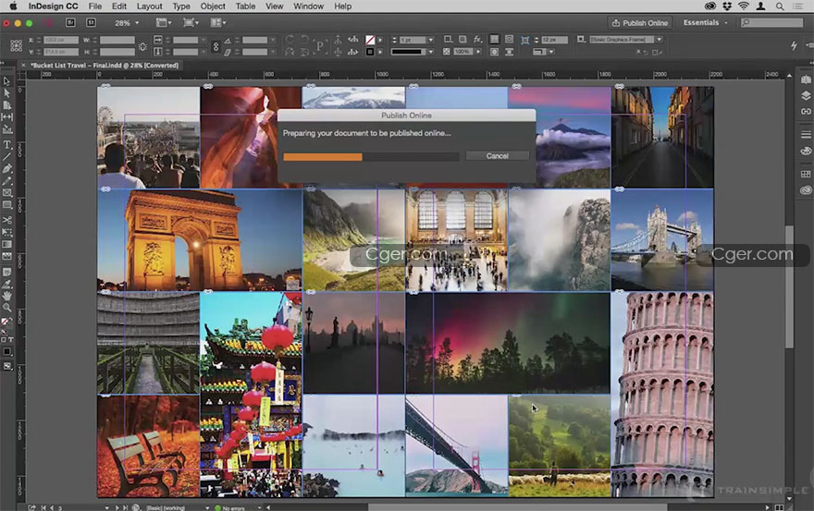Select the Rectangle Frame tool

click(6, 193)
